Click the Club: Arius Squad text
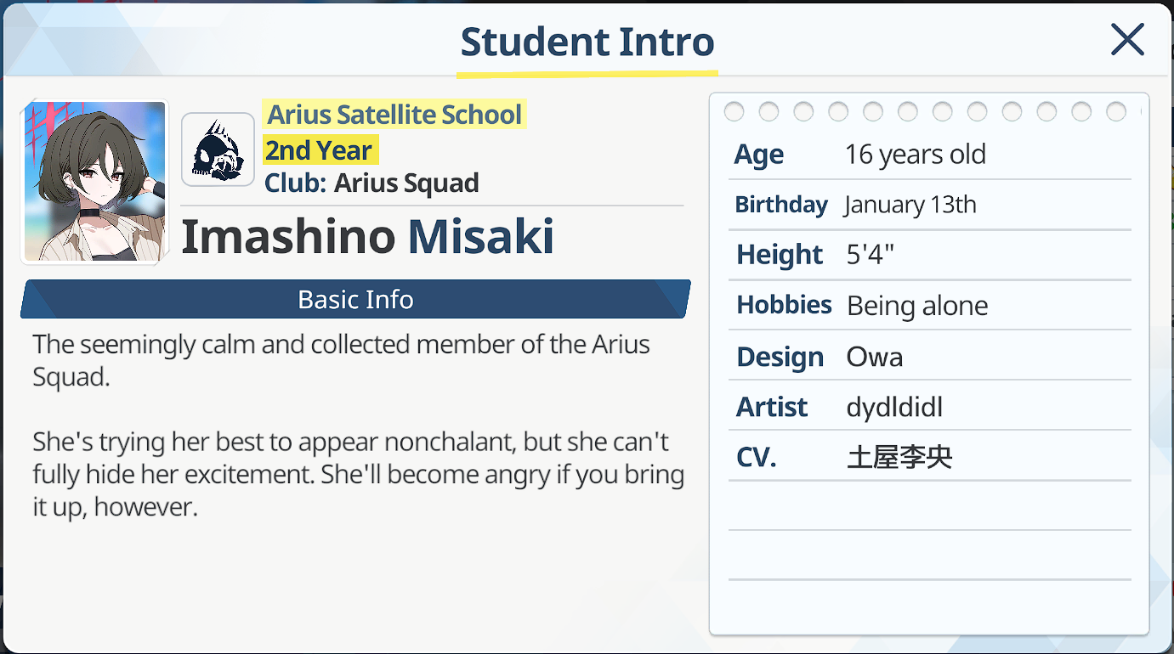This screenshot has height=654, width=1174. [371, 183]
